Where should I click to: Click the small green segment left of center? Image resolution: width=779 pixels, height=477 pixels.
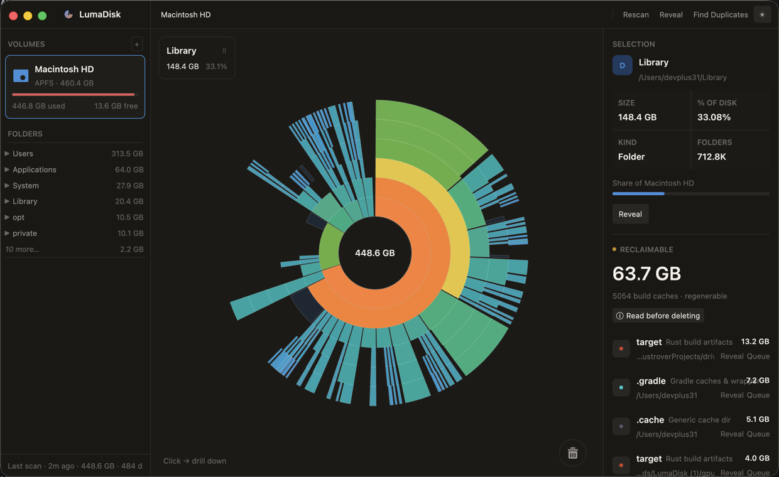point(329,248)
